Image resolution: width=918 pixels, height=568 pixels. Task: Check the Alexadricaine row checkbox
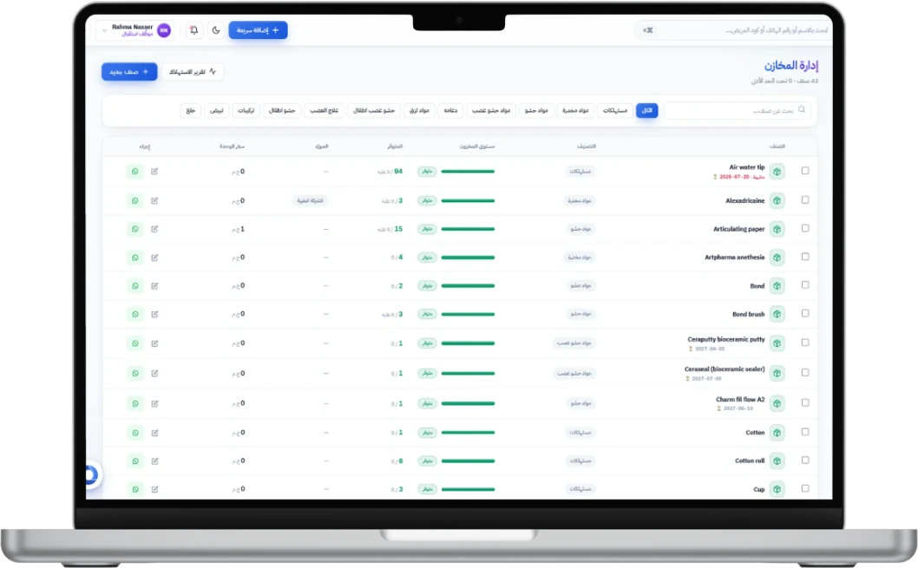805,200
